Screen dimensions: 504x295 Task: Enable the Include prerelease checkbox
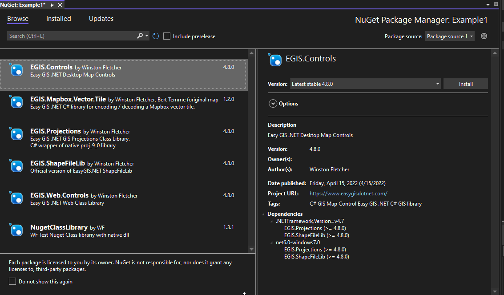[167, 36]
